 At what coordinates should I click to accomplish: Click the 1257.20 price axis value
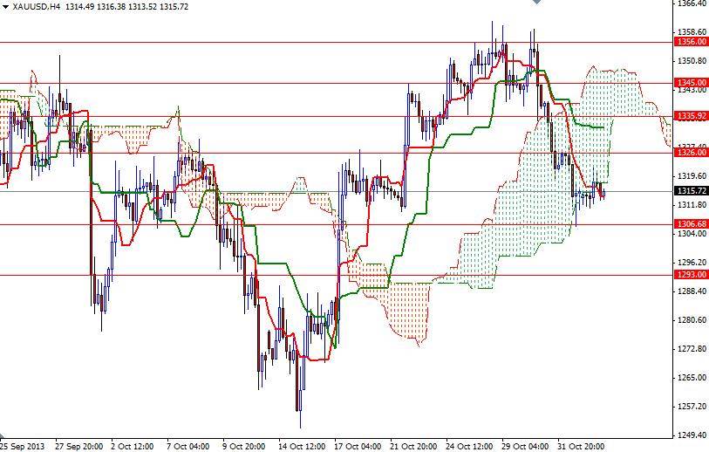[692, 407]
